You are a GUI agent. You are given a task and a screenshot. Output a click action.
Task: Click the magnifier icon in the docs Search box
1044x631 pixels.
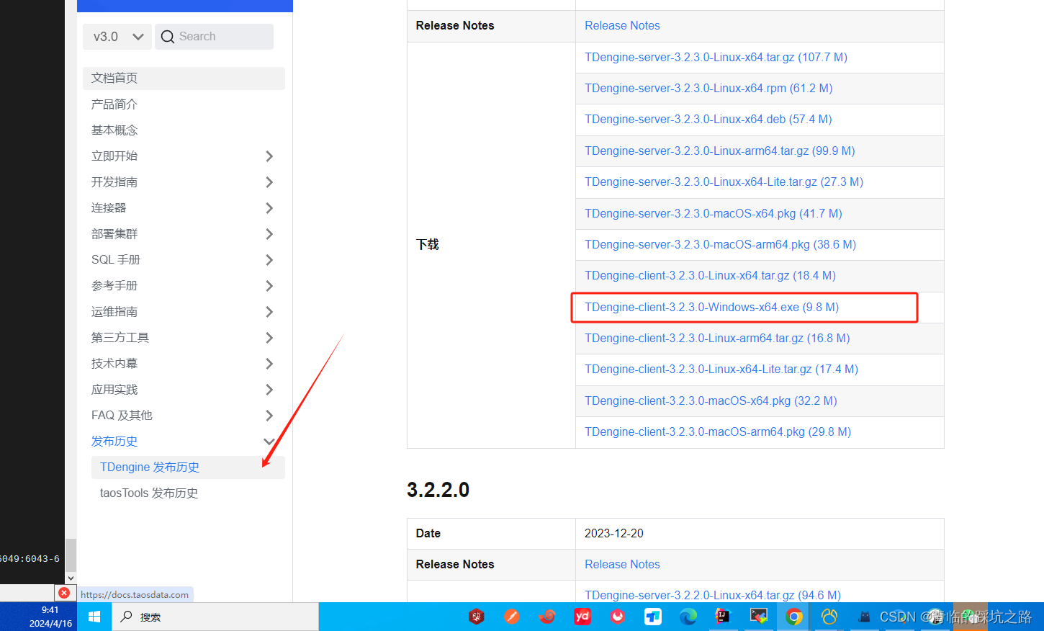point(168,37)
